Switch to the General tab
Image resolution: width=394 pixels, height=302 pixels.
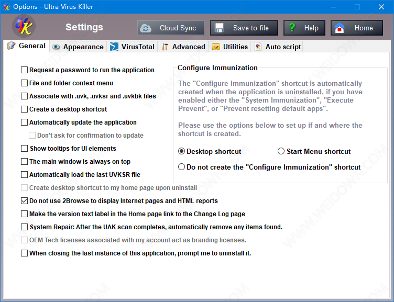click(x=26, y=46)
